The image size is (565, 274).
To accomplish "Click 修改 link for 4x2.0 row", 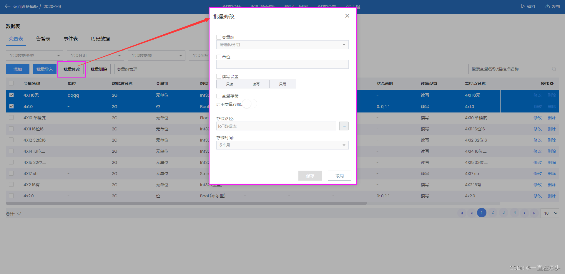I will [x=538, y=196].
